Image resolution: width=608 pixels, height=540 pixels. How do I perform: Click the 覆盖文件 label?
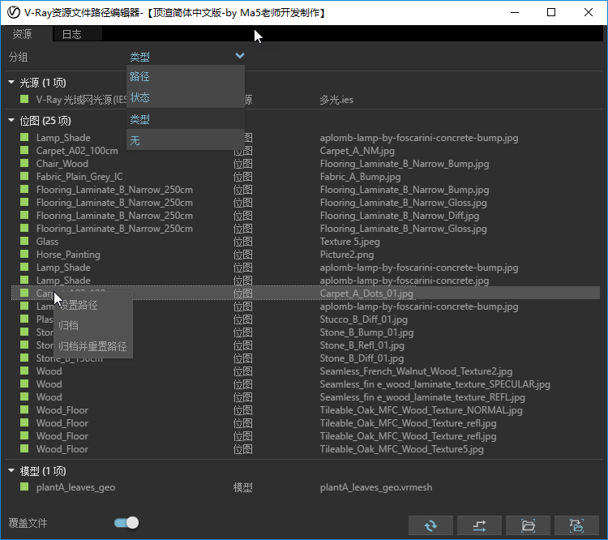pos(28,523)
